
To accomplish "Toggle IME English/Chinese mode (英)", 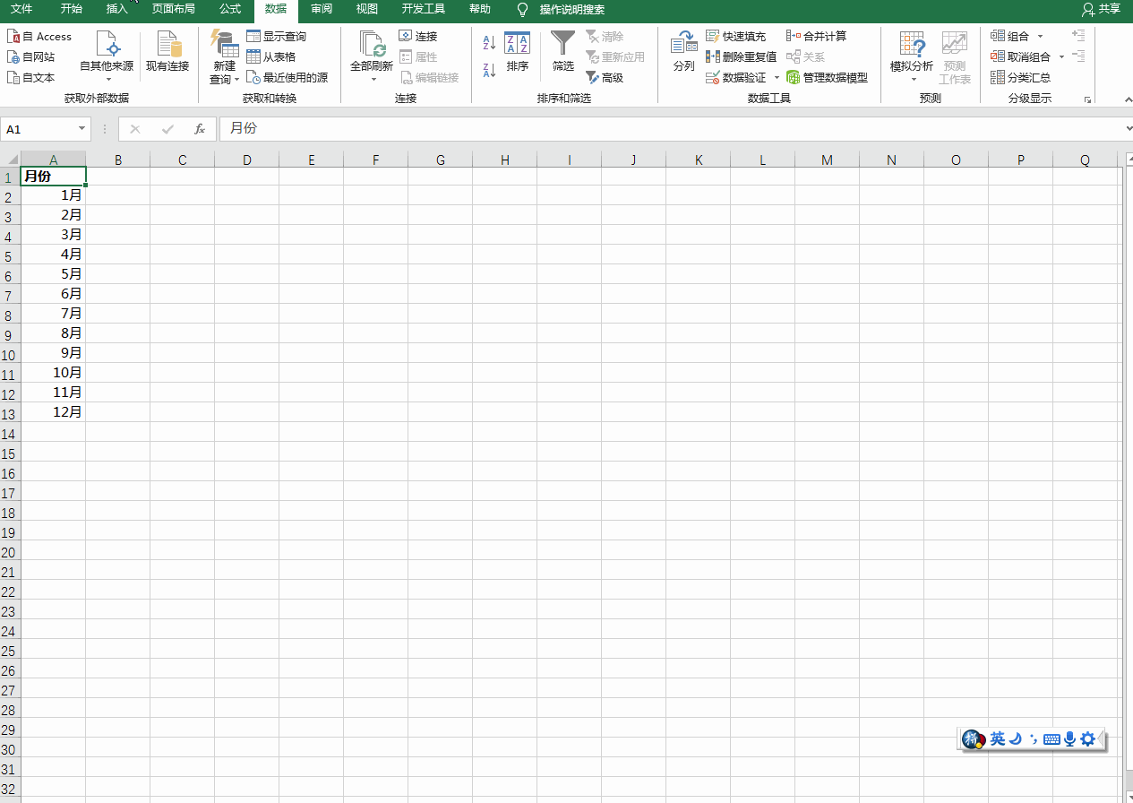I will click(998, 739).
